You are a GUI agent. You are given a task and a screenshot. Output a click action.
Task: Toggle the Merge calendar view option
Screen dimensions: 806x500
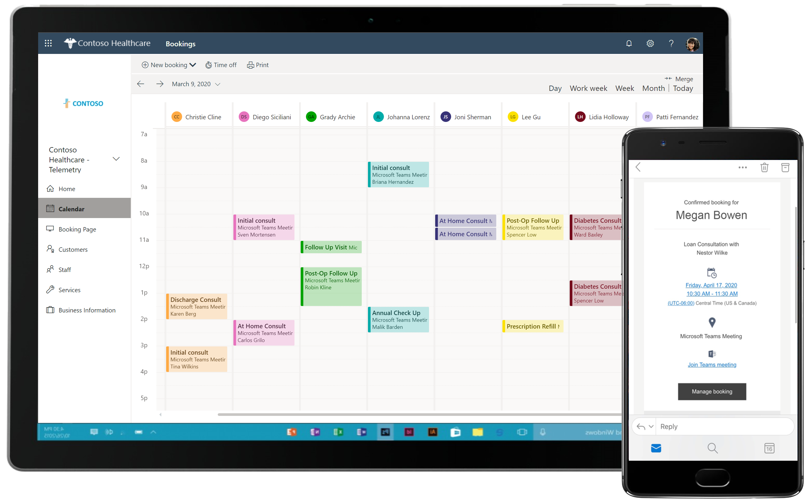(681, 78)
